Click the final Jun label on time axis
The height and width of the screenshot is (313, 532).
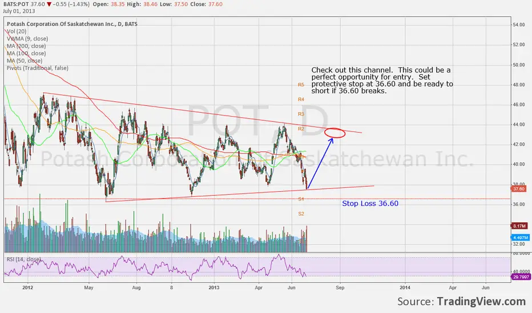[486, 287]
